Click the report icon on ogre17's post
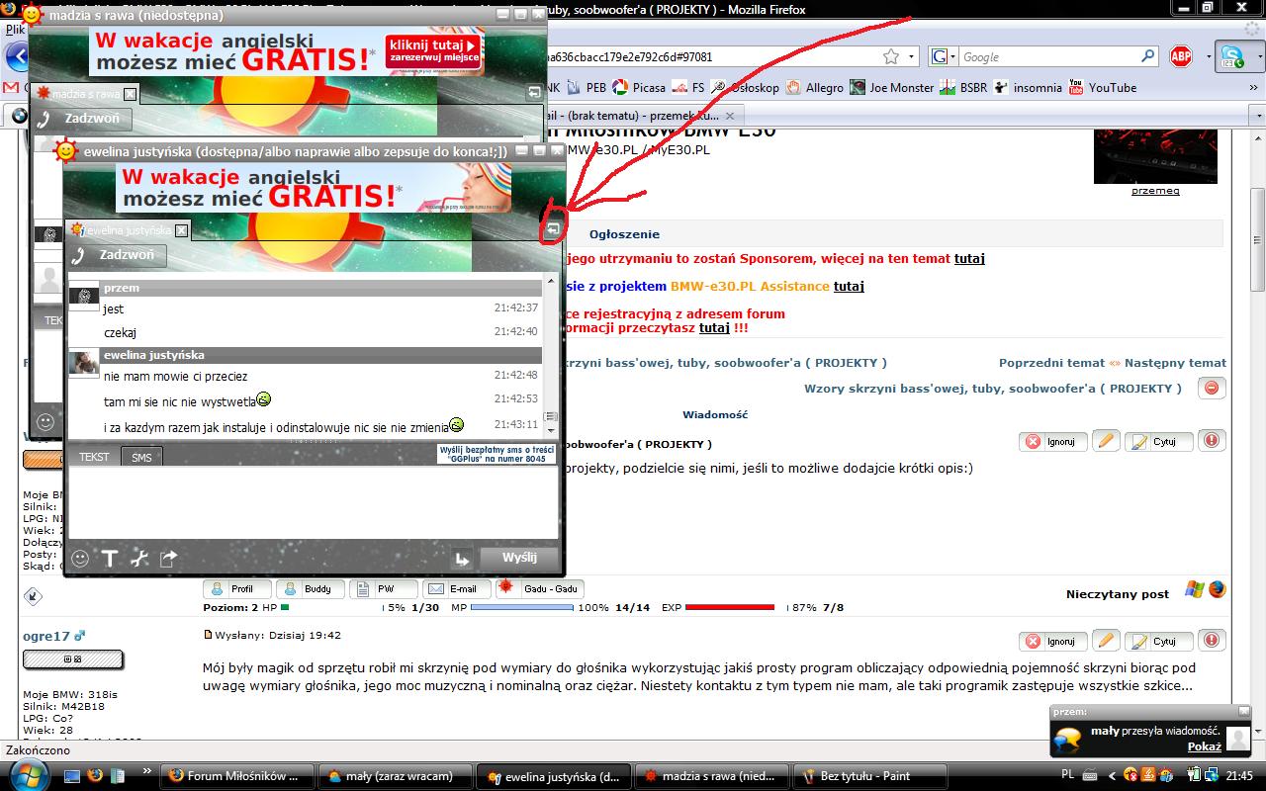1266x791 pixels. 1213,641
